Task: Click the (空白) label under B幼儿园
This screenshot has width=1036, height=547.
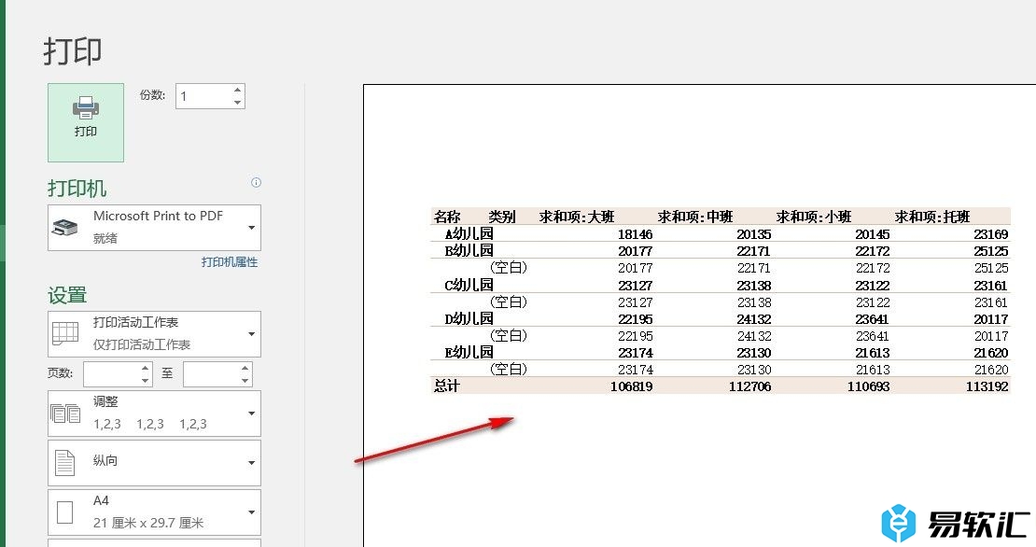Action: (x=508, y=268)
